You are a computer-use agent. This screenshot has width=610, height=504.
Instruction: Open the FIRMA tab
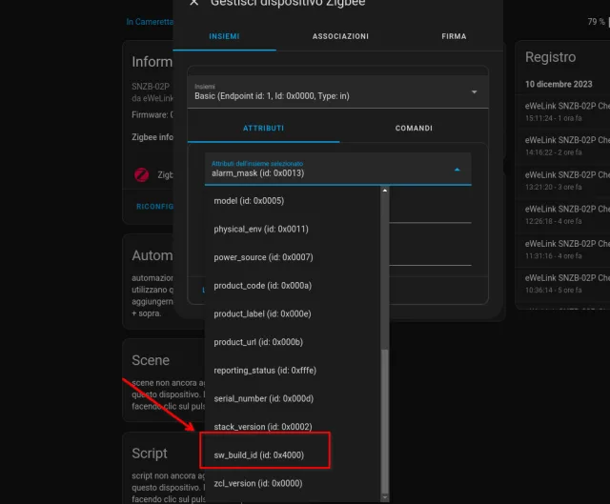pyautogui.click(x=454, y=36)
